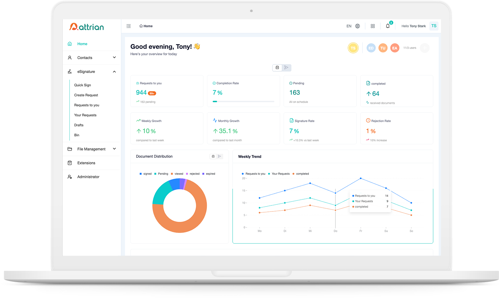
Task: Open the notifications bell
Action: tap(388, 26)
